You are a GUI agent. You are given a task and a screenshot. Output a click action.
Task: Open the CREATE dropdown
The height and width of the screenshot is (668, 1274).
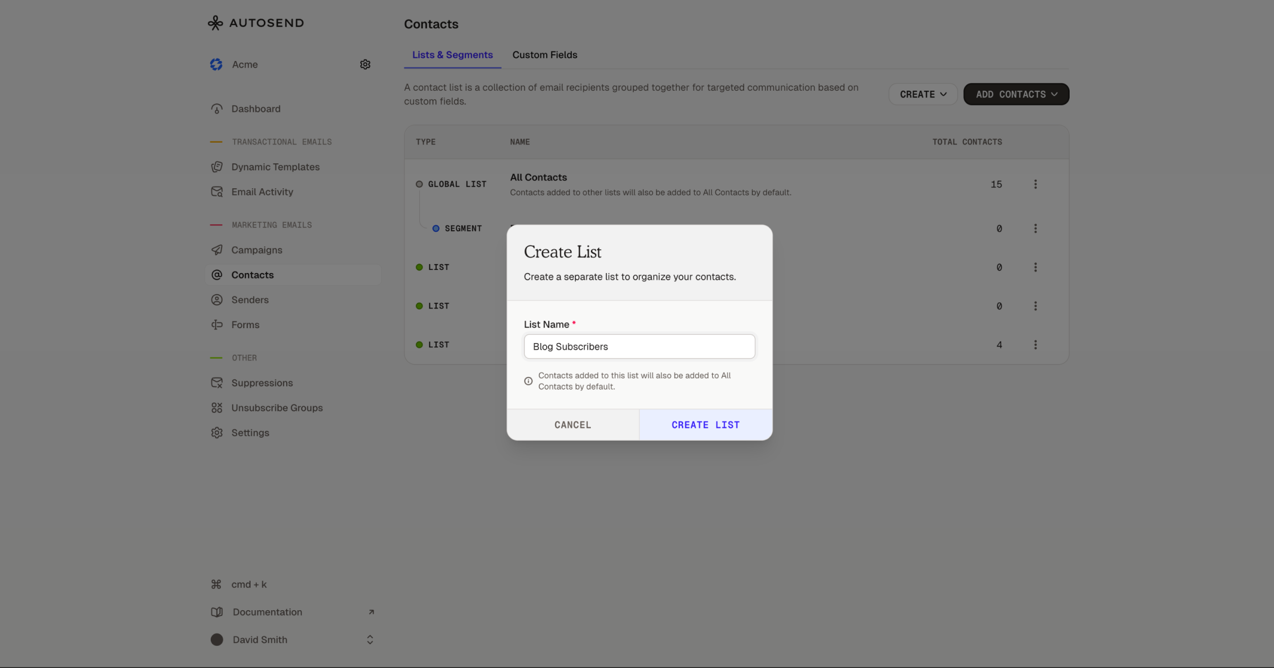(923, 94)
